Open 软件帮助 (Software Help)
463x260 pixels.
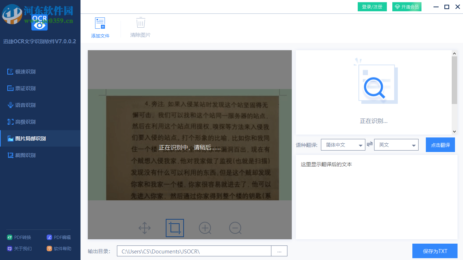[59, 248]
